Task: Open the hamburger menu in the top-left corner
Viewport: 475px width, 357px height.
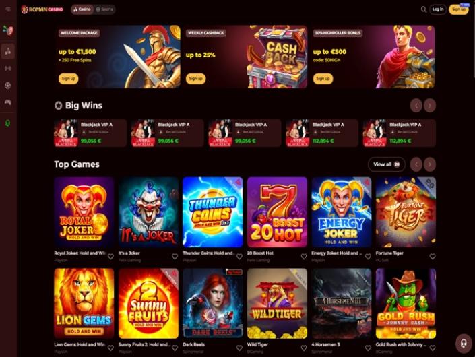Action: coord(8,9)
